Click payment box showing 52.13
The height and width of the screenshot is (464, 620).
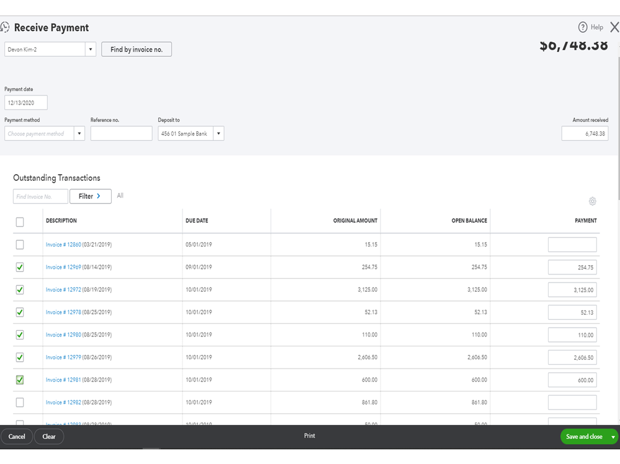(572, 312)
